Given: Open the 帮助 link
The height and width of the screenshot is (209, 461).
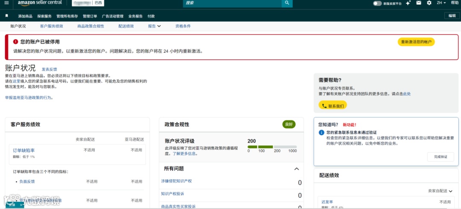Looking at the screenshot, I should [455, 3].
